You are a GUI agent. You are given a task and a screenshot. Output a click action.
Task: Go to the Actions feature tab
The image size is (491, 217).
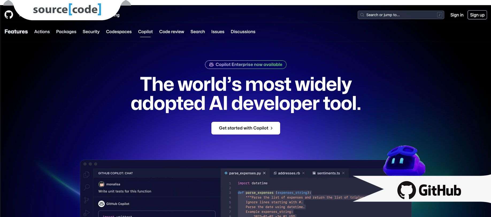(x=42, y=31)
